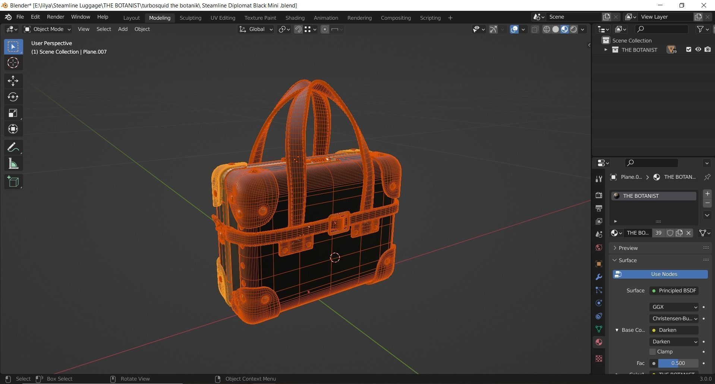The image size is (715, 384).
Task: Collapse the Surface panel
Action: 615,260
